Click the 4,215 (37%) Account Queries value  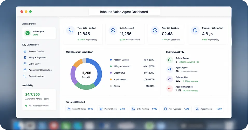click(149, 60)
